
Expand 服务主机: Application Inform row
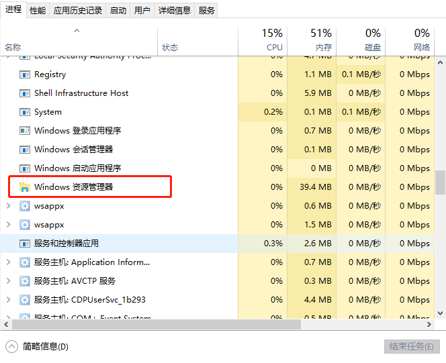[9, 262]
